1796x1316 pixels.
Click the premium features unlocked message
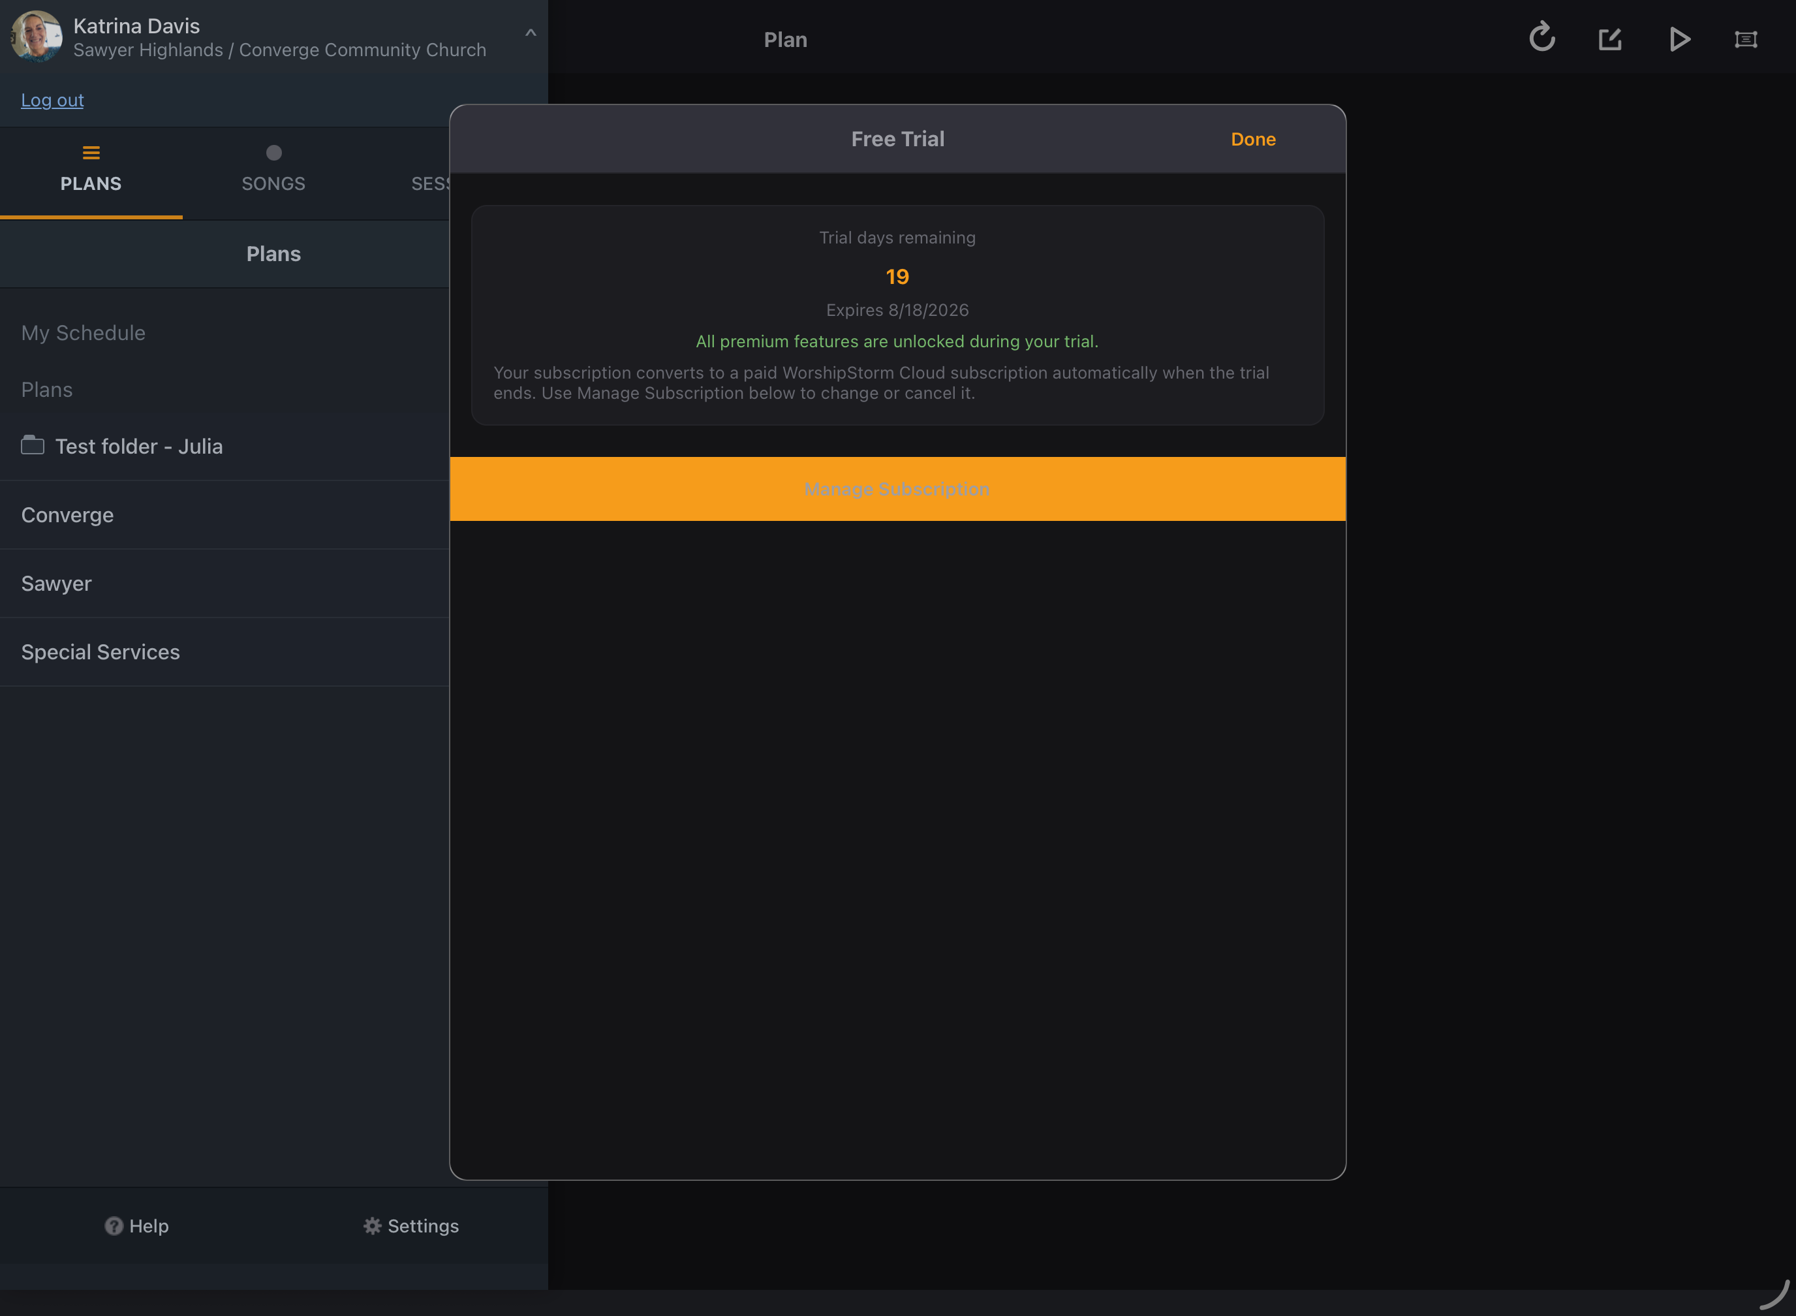(x=897, y=341)
